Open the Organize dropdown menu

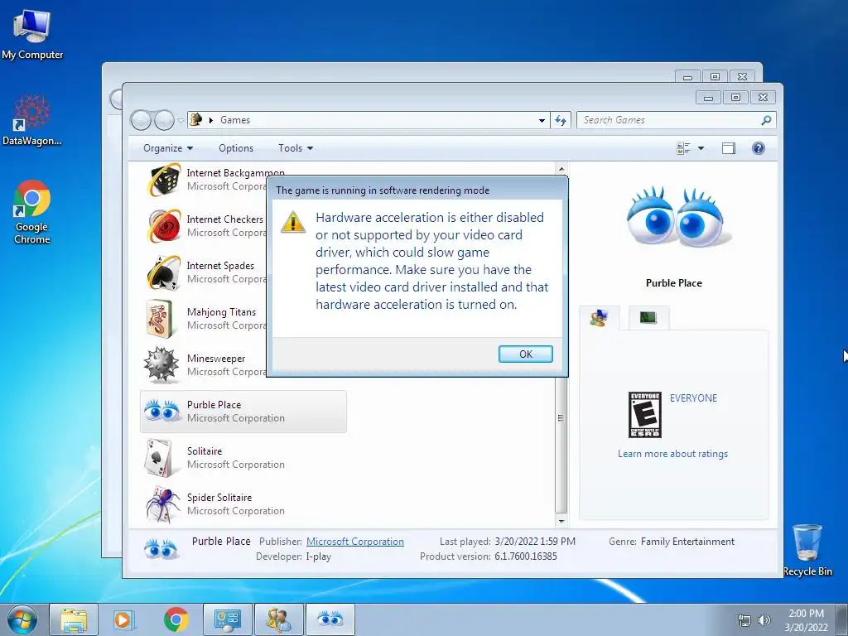(167, 148)
